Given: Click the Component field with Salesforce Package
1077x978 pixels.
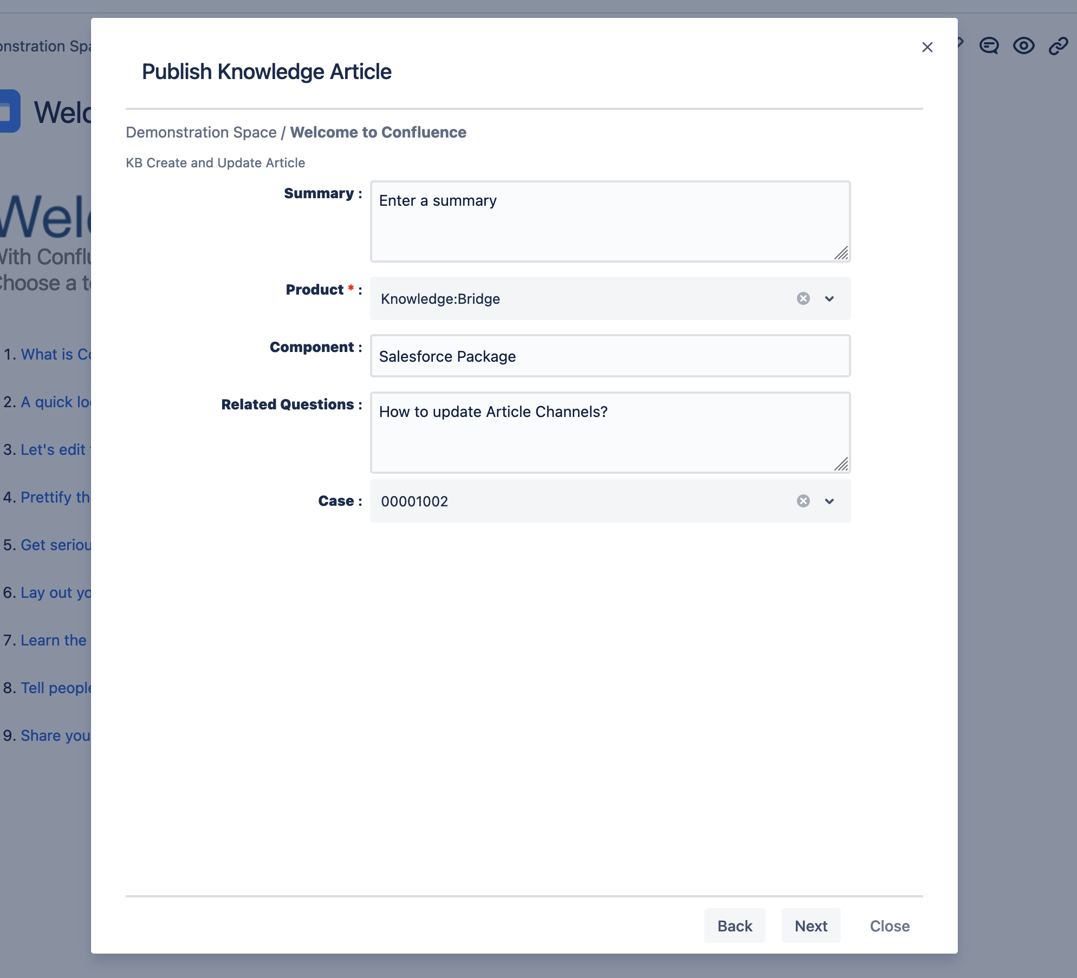Looking at the screenshot, I should (x=609, y=356).
